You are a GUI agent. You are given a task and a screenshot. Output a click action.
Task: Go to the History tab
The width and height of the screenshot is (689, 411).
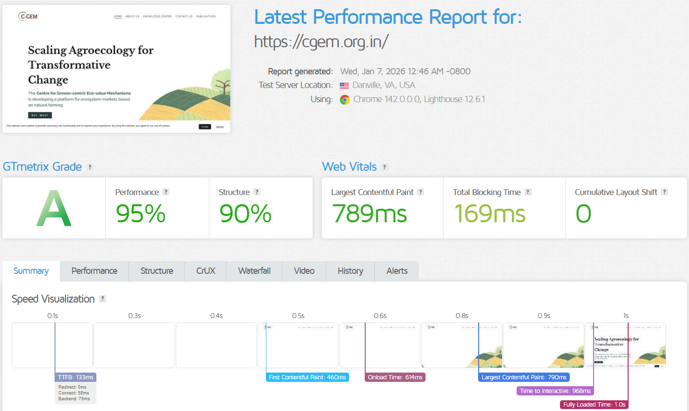350,271
